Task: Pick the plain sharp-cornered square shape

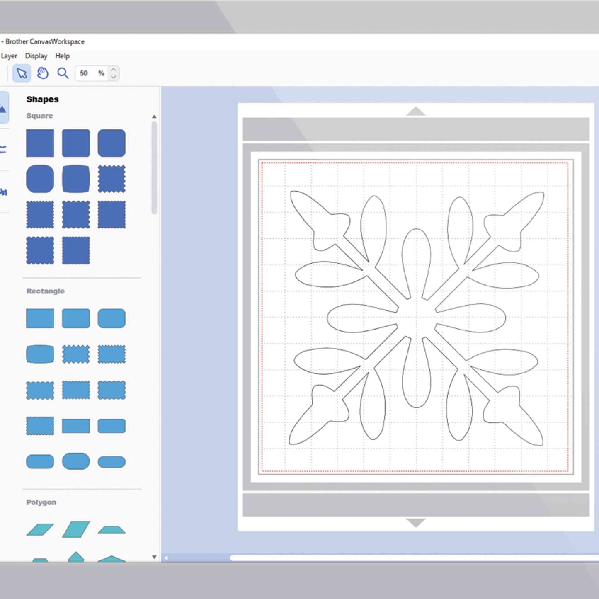Action: pyautogui.click(x=40, y=143)
